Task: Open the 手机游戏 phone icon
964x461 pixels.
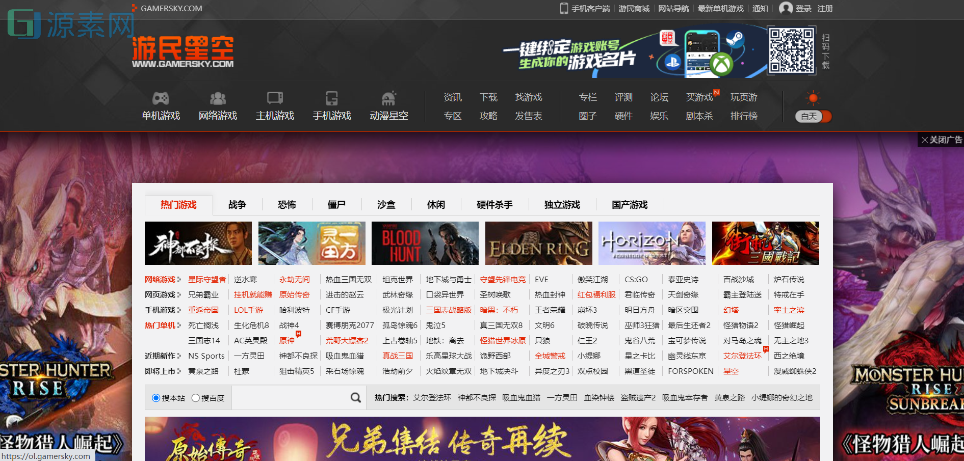Action: pos(332,98)
